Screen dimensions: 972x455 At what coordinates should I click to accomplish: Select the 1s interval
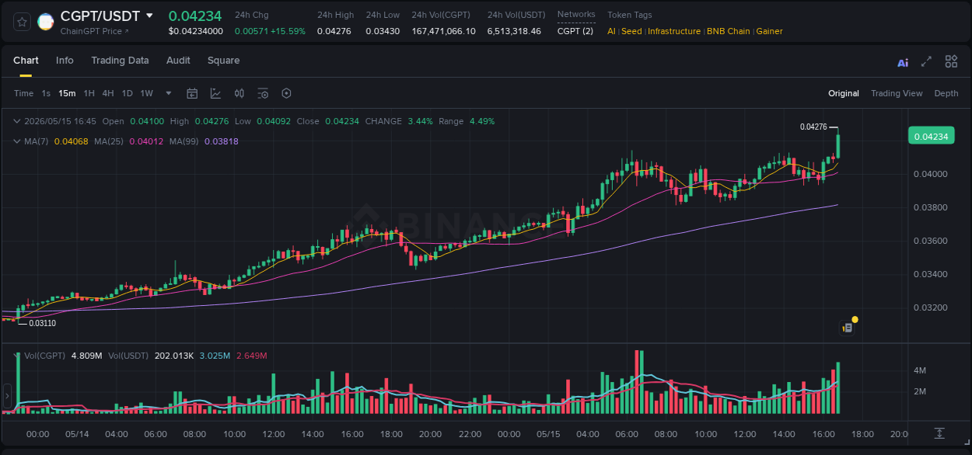tap(46, 93)
